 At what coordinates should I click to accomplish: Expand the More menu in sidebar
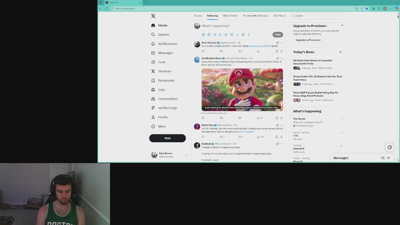click(x=158, y=126)
